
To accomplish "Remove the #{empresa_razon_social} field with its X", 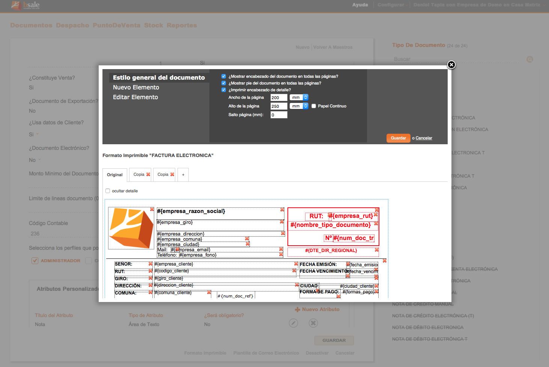I will coord(282,210).
